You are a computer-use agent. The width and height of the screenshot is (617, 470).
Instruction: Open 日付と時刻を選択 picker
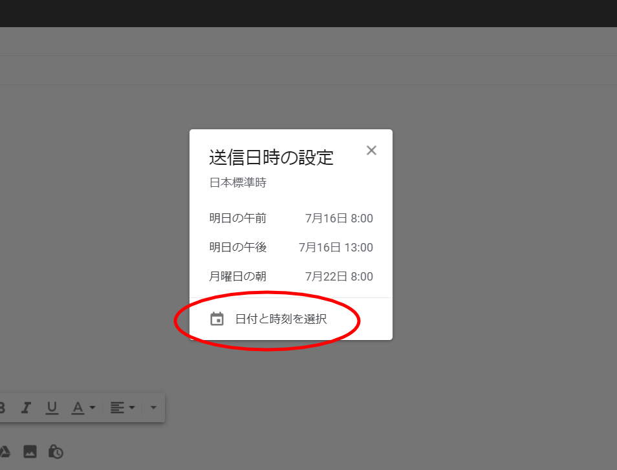(x=291, y=319)
